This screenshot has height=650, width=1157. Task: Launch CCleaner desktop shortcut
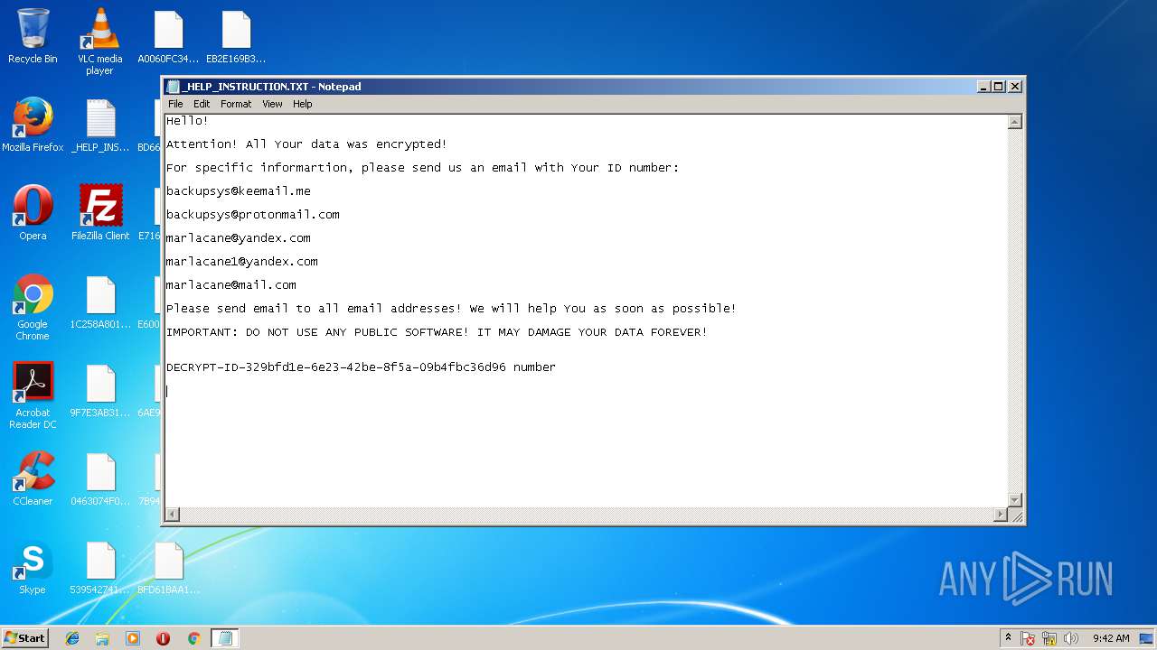(33, 478)
